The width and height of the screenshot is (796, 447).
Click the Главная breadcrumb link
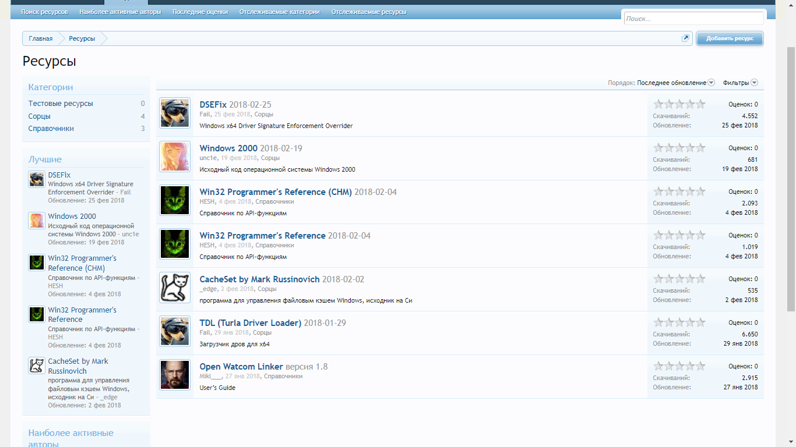41,38
